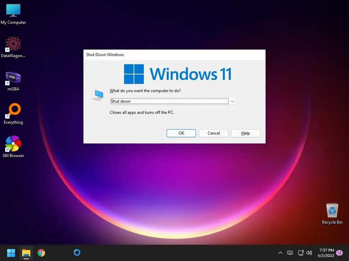The image size is (349, 261).
Task: Open File Explorer from the taskbar
Action: click(26, 253)
